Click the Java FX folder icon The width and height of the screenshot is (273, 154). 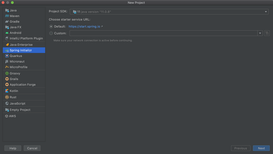(x=7, y=27)
